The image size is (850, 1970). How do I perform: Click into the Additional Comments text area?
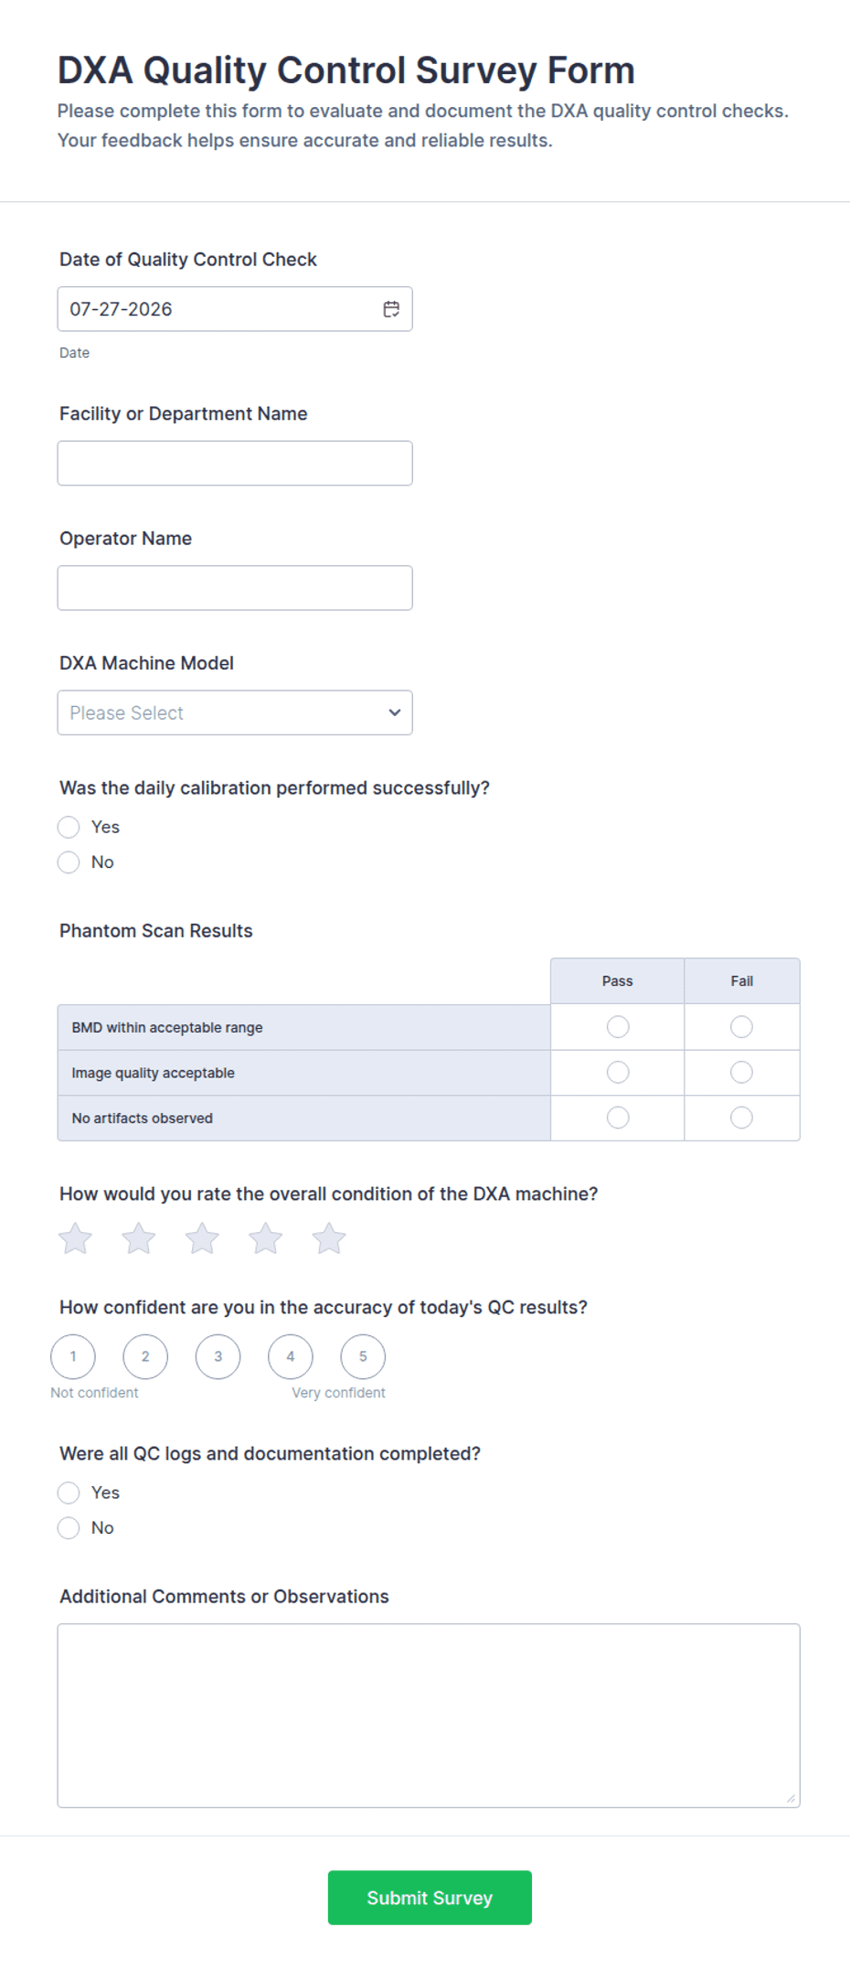point(429,1716)
